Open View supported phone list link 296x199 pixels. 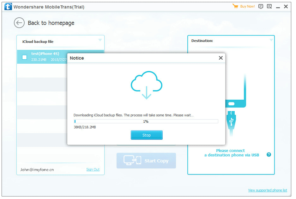click(x=268, y=190)
